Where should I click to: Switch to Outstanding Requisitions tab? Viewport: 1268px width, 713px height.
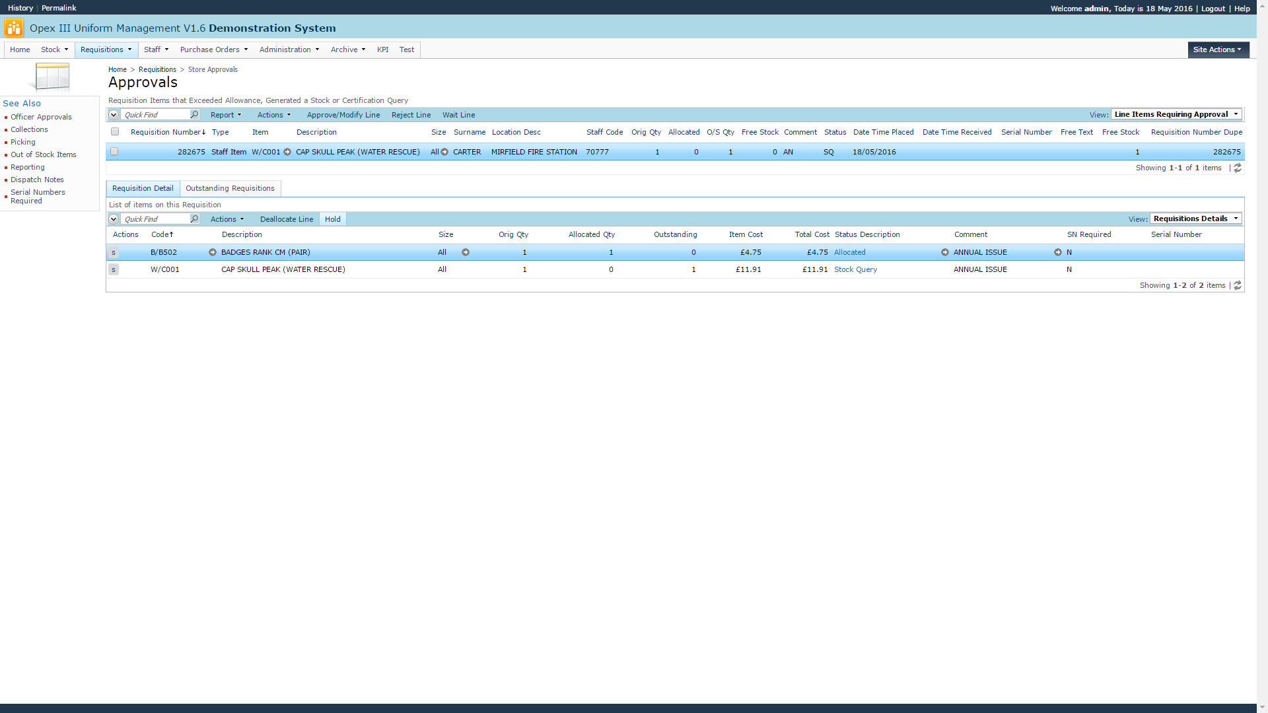pos(230,188)
